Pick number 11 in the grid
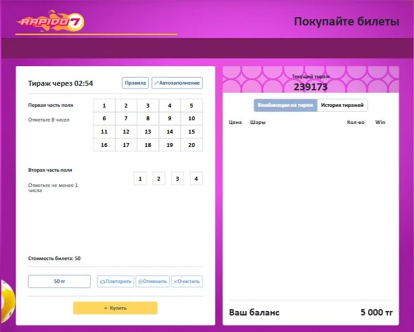 (104, 132)
